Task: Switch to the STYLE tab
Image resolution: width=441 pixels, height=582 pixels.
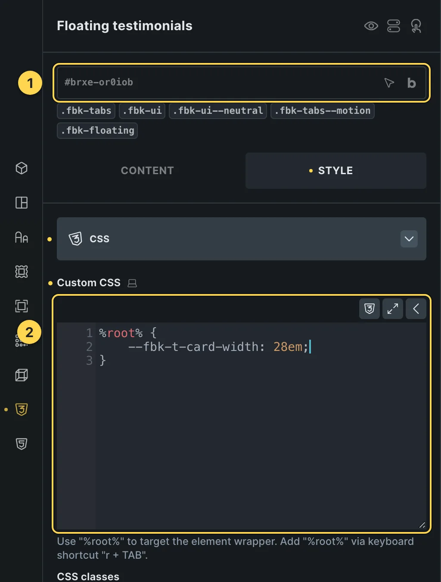Action: [336, 171]
